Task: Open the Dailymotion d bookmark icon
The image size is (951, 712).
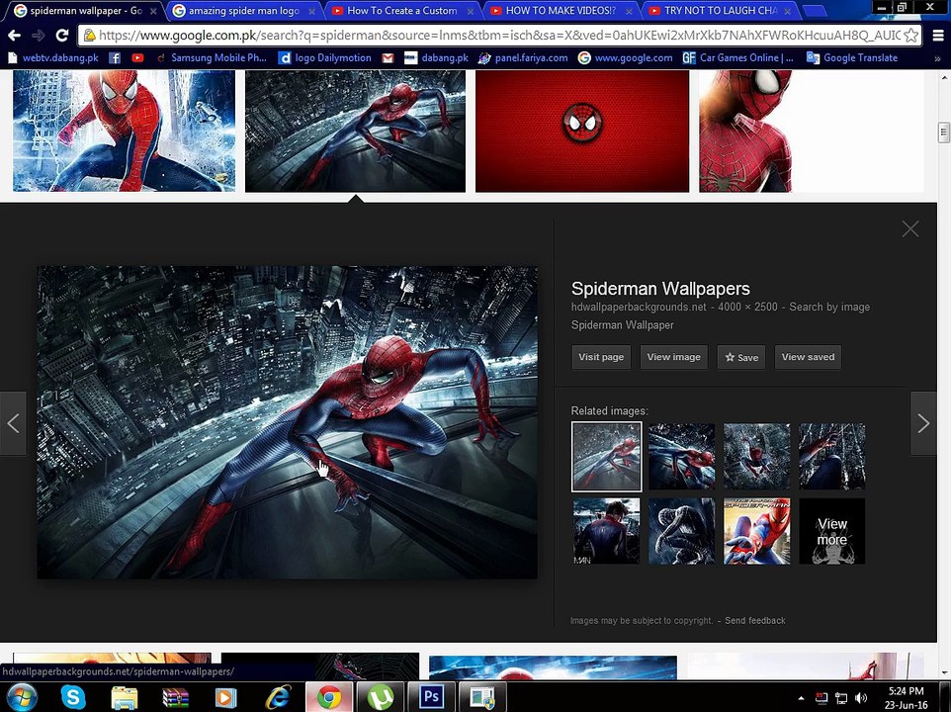Action: tap(285, 58)
